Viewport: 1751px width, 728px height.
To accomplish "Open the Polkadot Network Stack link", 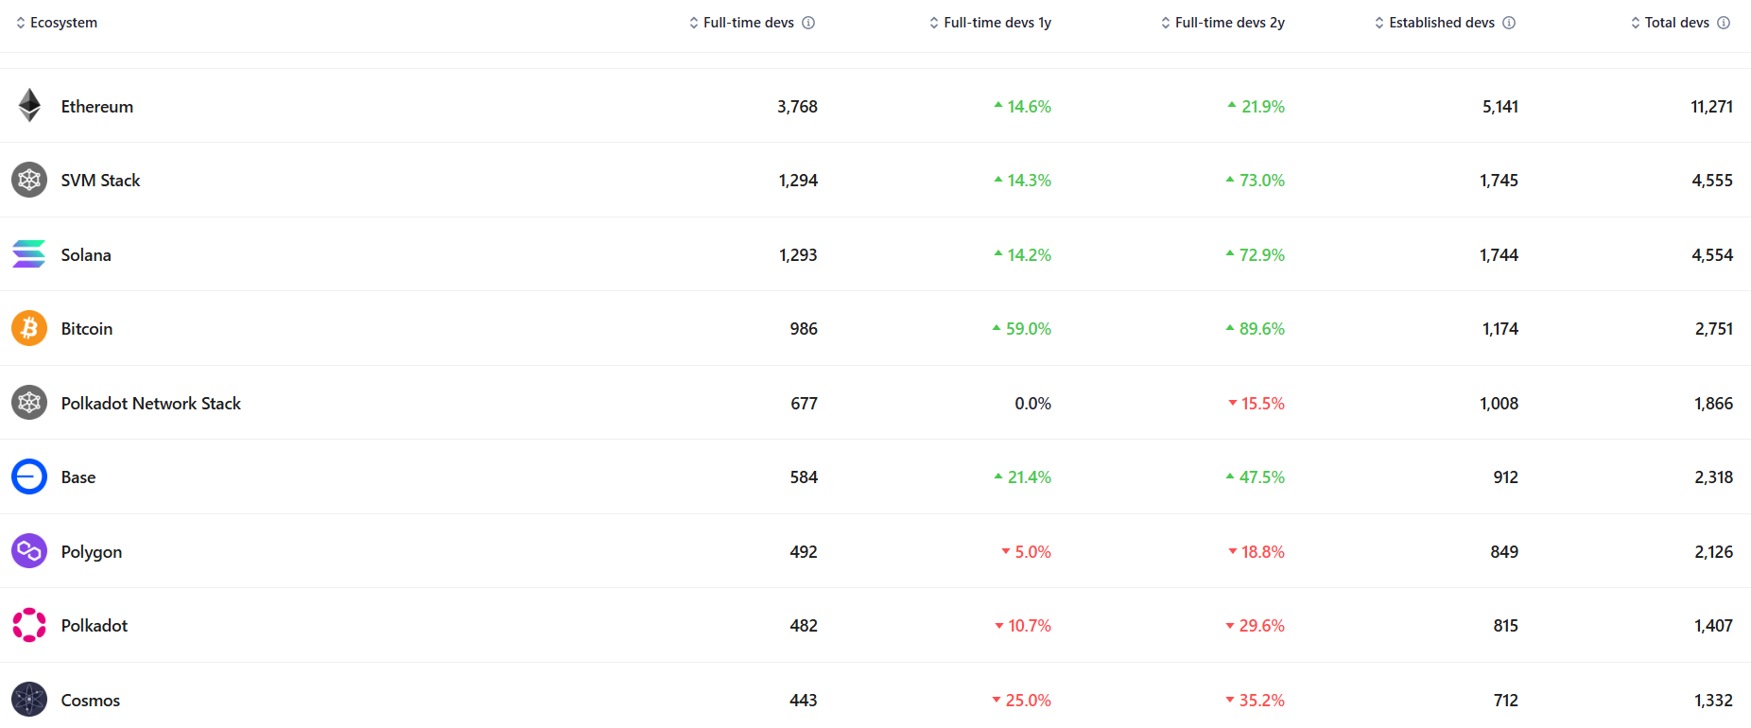I will click(151, 404).
